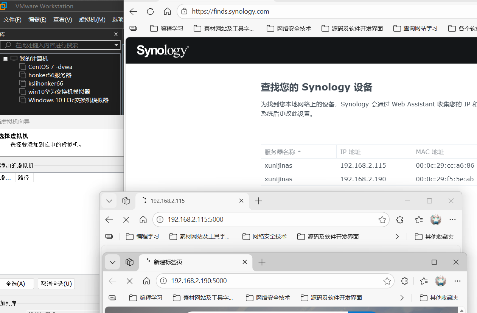Viewport: 477px width, 313px height.
Task: Select the 我的计算机 tree item
Action: coord(34,59)
